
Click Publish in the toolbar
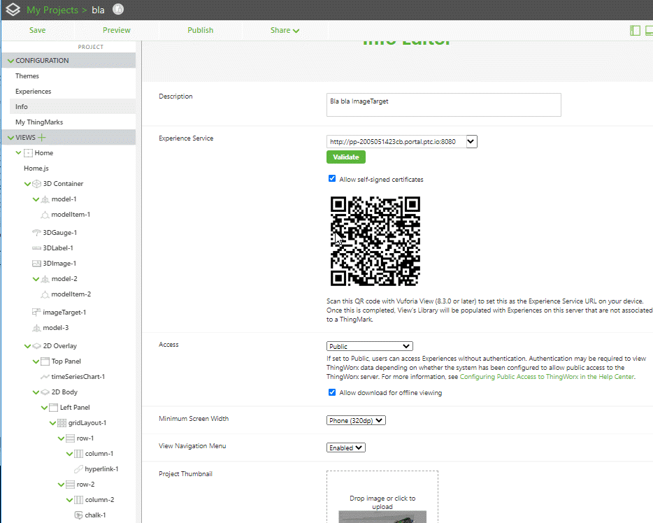click(201, 30)
